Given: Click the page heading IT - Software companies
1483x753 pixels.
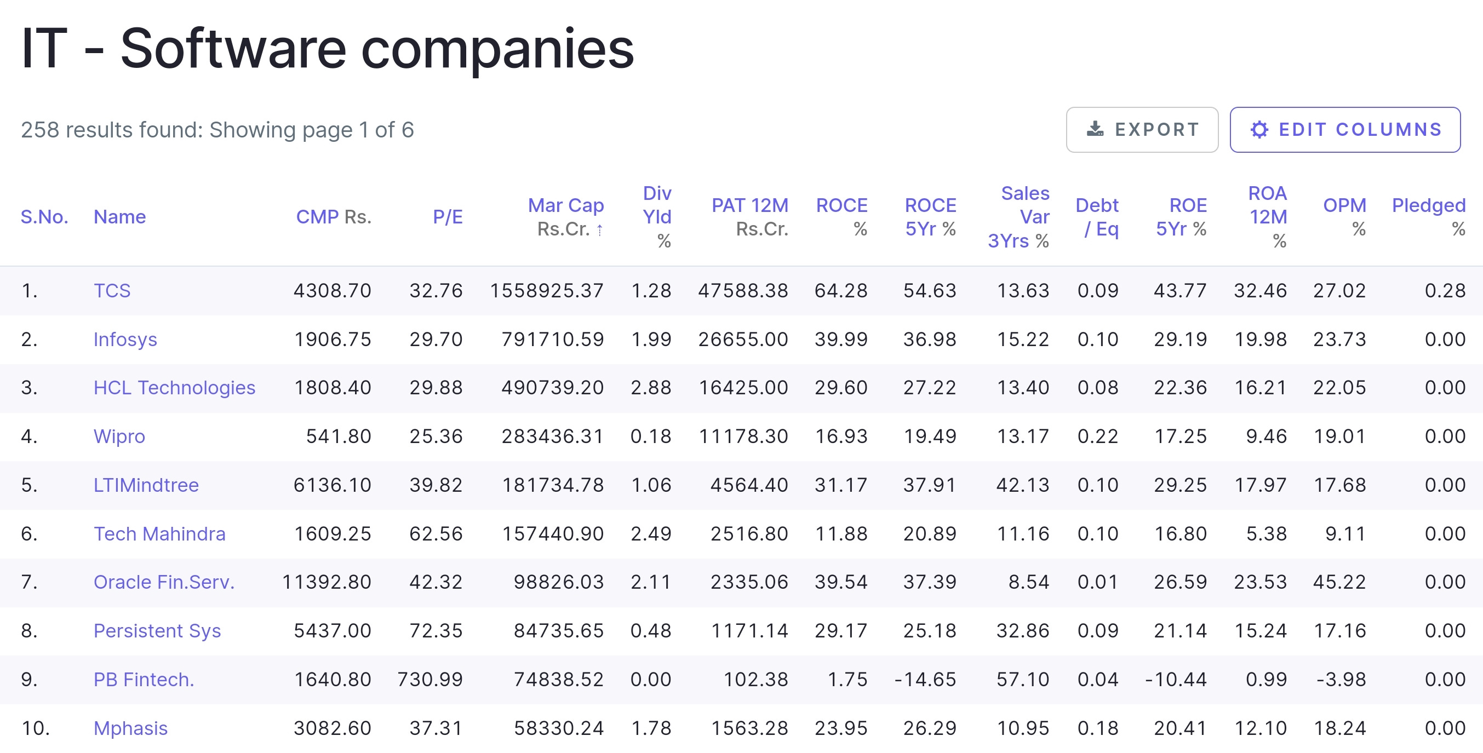Looking at the screenshot, I should coord(328,49).
